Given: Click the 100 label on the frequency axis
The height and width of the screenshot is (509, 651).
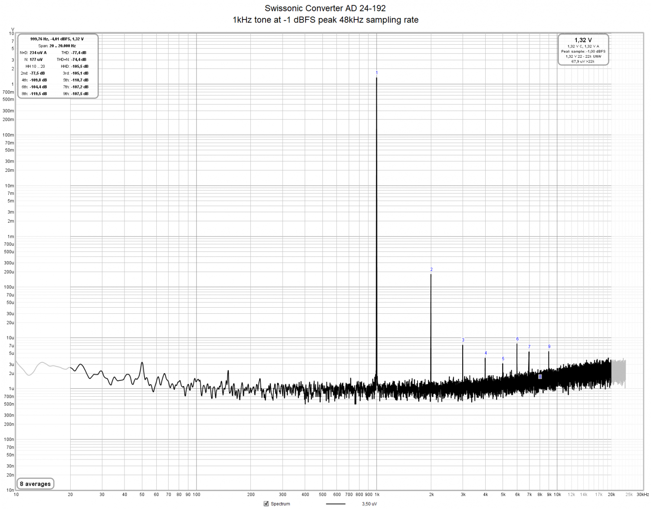Looking at the screenshot, I should coord(196,495).
